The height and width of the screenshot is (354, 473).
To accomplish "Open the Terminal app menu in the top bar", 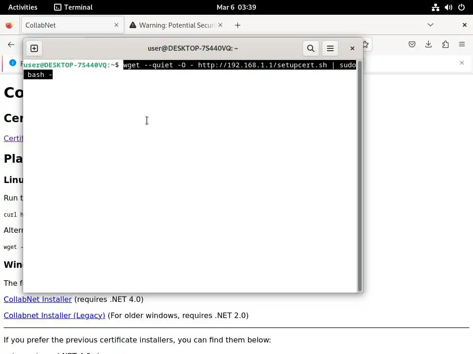I will [x=73, y=7].
